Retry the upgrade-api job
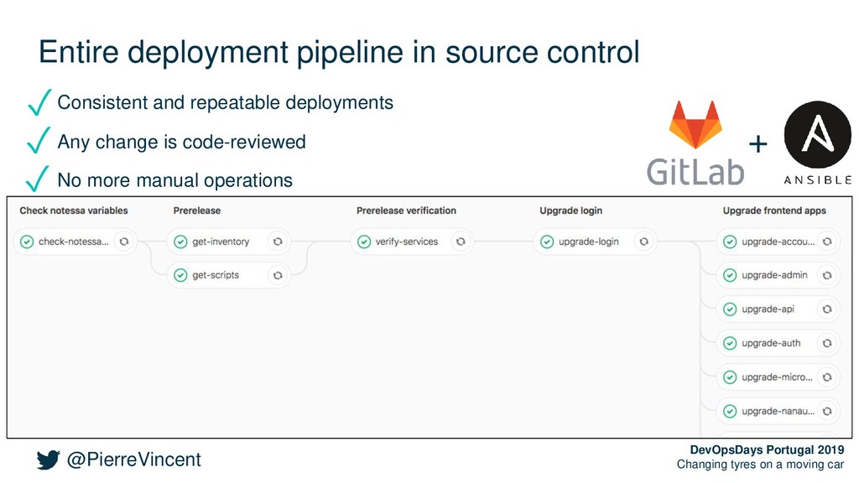 pos(827,309)
